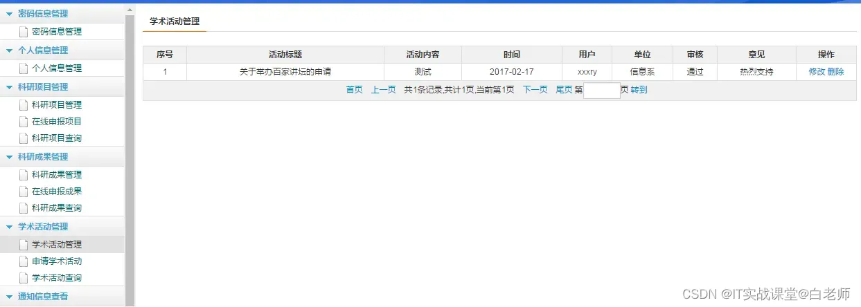
Task: Click the page icon beside 学术活动查询
Action: [24, 278]
